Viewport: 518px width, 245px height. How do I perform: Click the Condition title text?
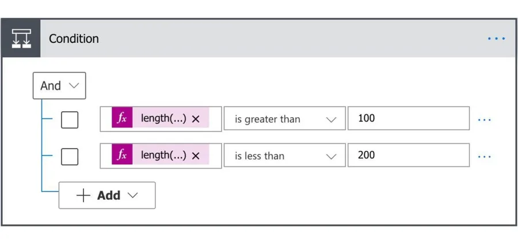tap(74, 38)
